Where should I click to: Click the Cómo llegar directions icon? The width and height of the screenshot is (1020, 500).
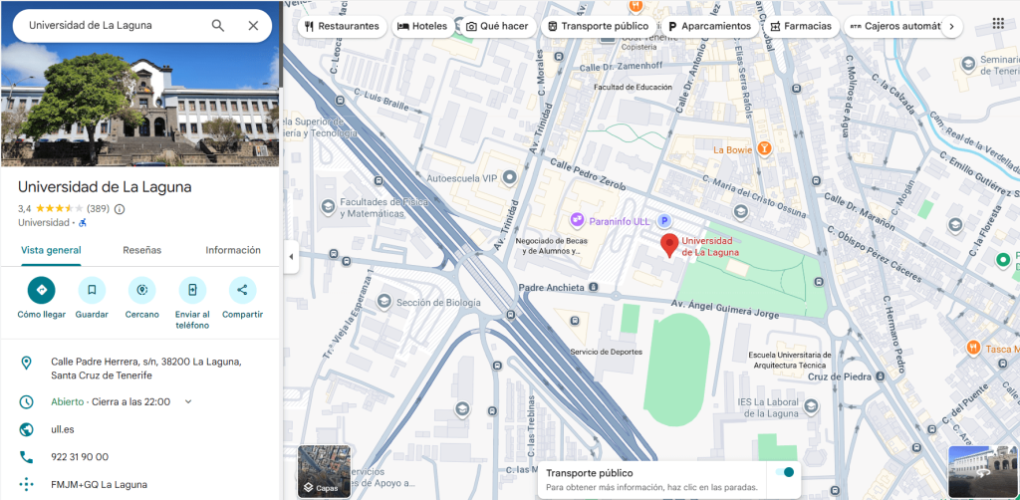[x=42, y=290]
